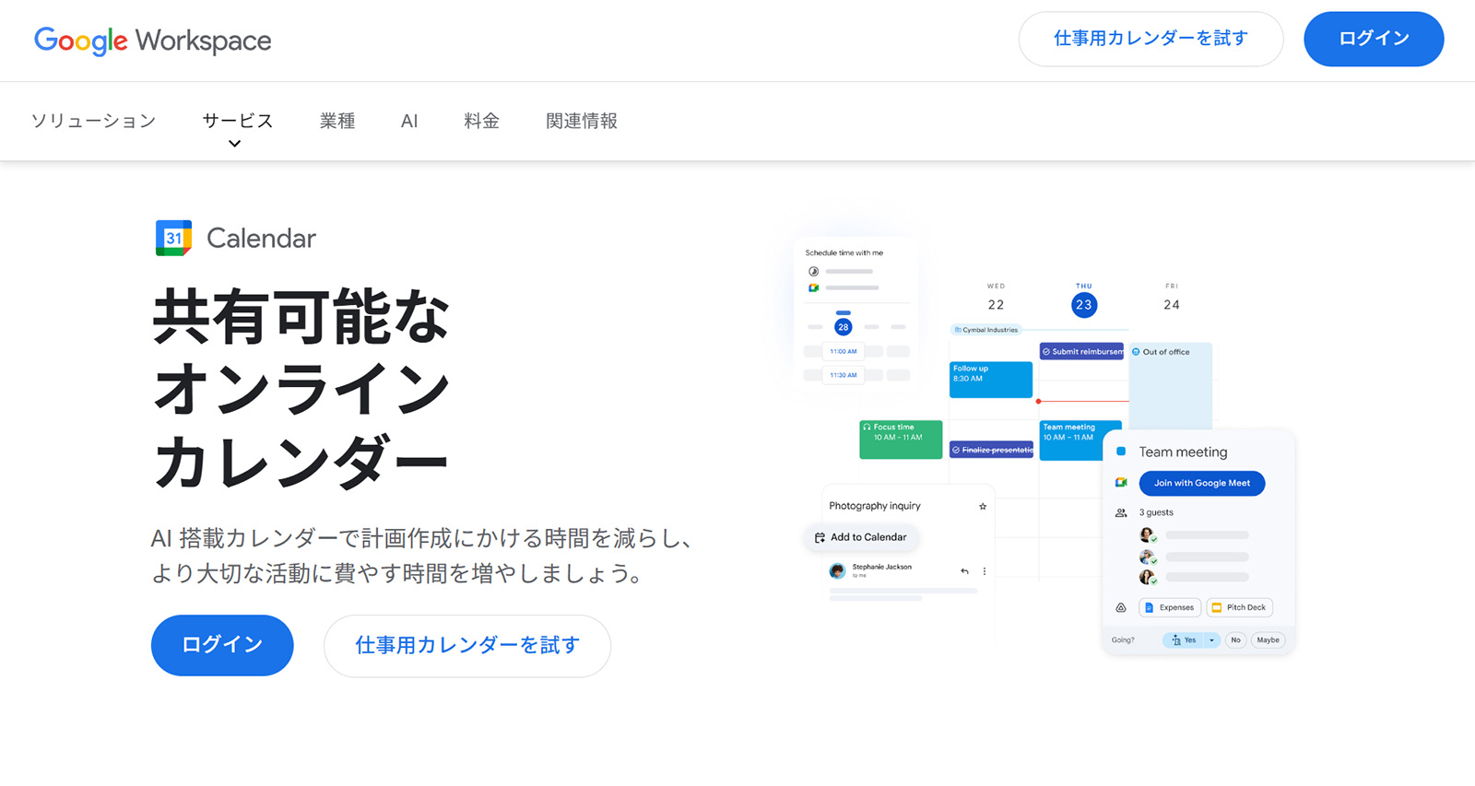Click the third guest avatar in the list

pos(1148,578)
